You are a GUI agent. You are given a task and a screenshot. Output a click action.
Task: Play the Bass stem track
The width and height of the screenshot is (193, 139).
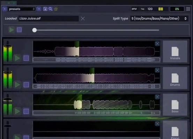pos(17,111)
